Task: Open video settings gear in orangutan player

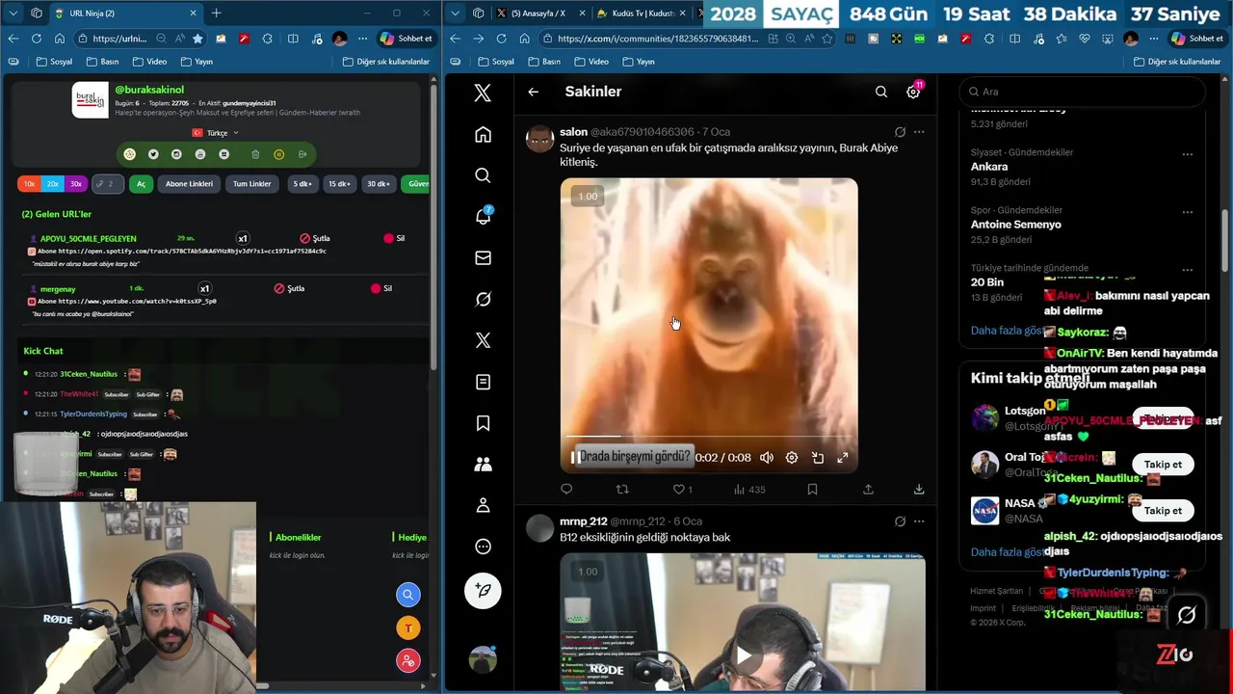Action: (x=792, y=458)
